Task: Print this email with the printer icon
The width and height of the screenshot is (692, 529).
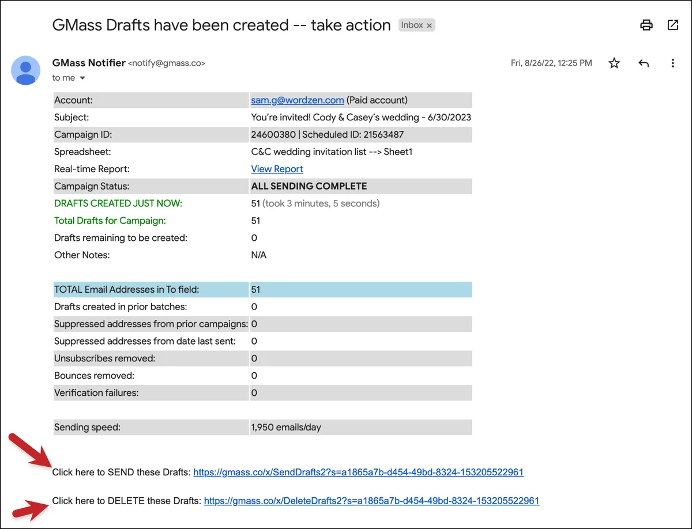Action: [x=646, y=25]
